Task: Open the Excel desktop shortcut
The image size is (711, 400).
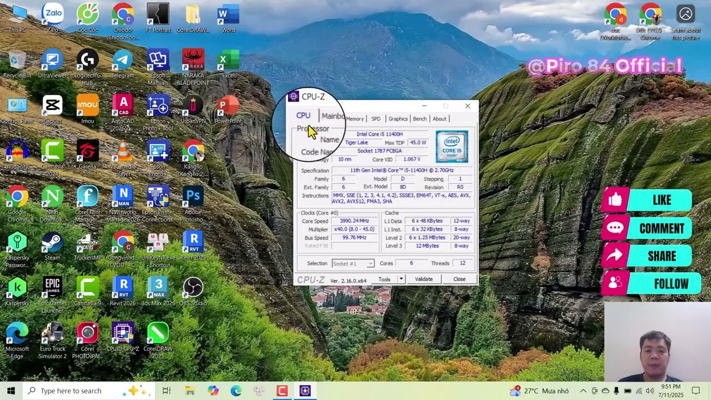Action: point(228,64)
